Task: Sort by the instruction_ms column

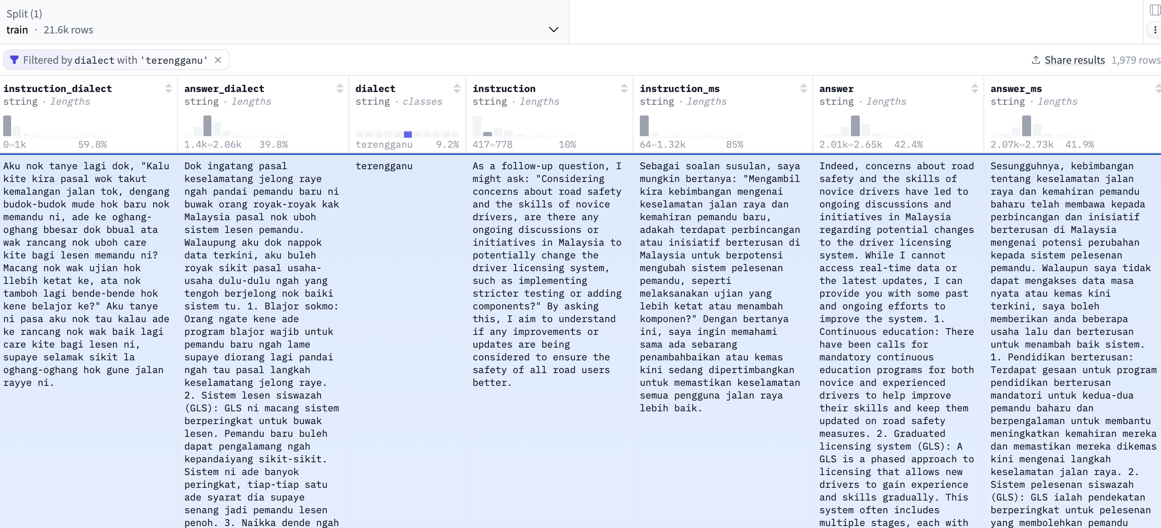Action: pyautogui.click(x=803, y=88)
